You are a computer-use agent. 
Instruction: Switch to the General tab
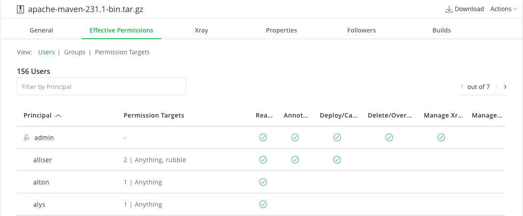(41, 30)
